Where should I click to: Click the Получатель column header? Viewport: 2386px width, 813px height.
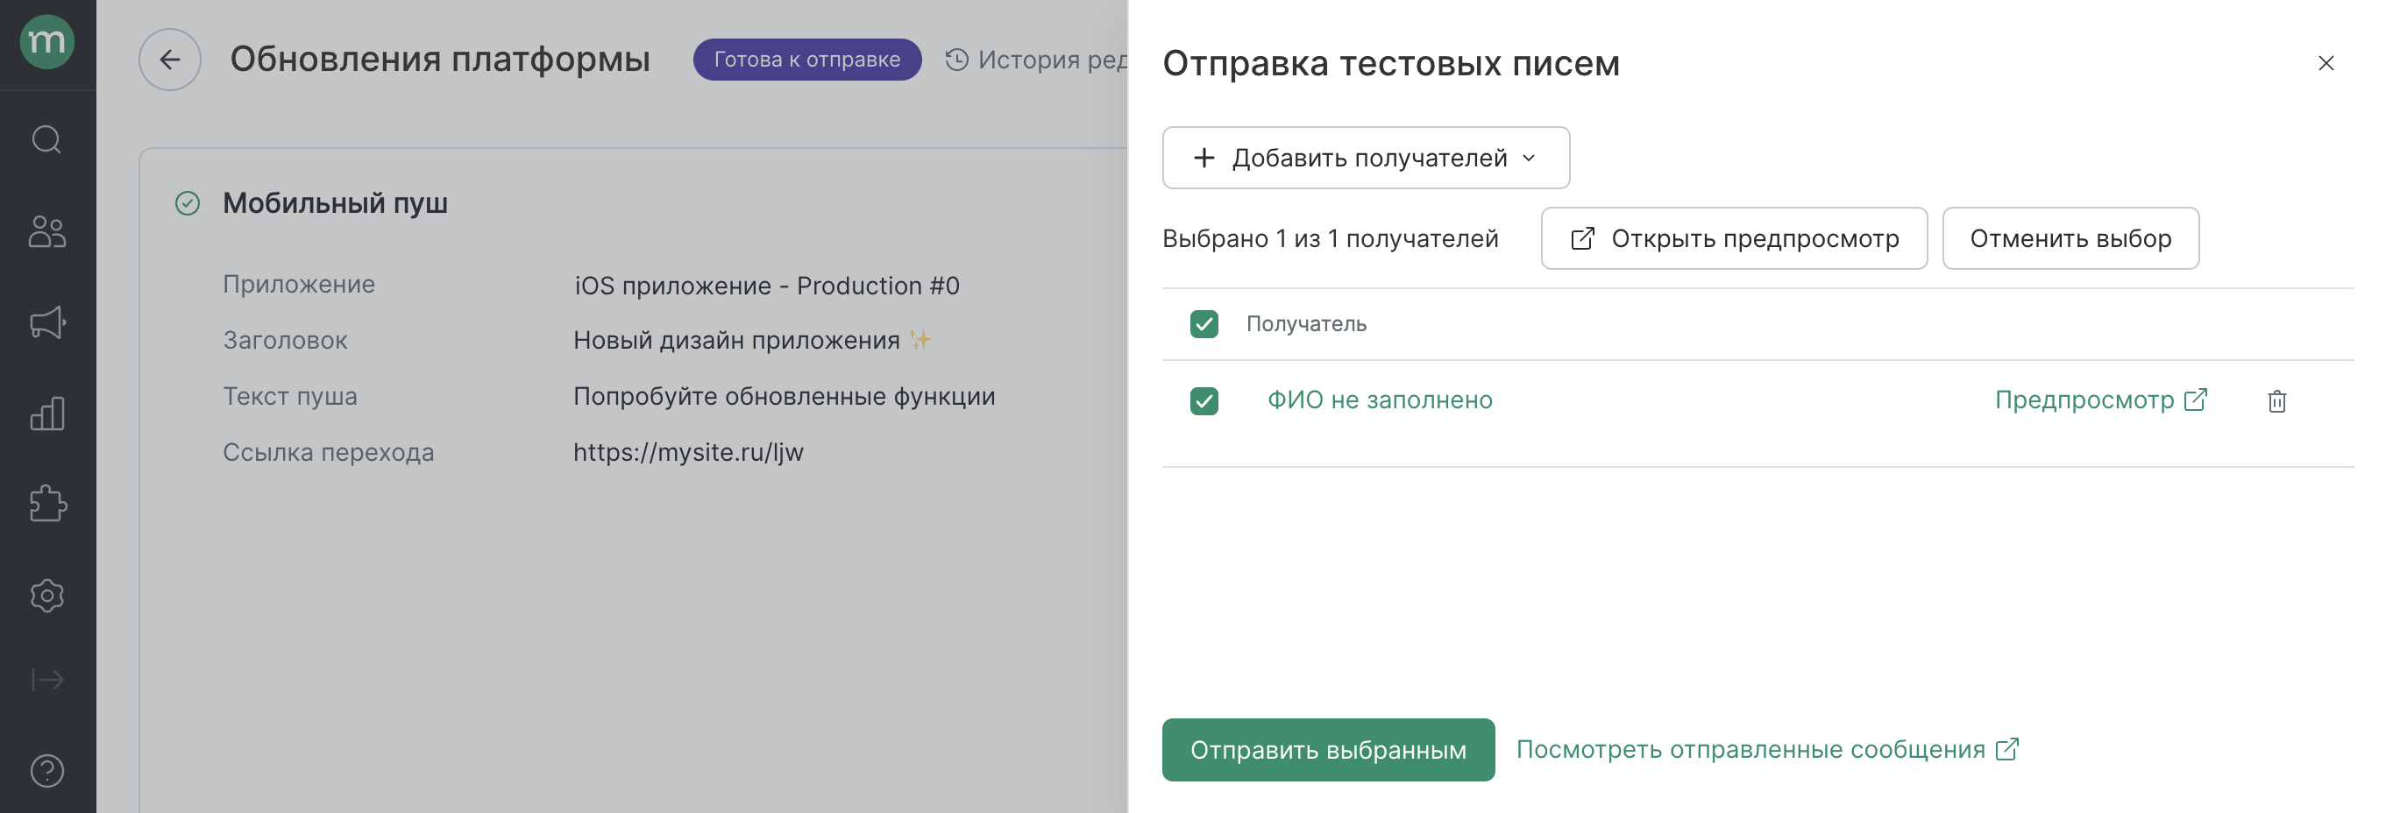coord(1305,324)
